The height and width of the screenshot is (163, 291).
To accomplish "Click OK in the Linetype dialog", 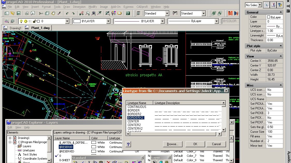I will pos(195,144).
